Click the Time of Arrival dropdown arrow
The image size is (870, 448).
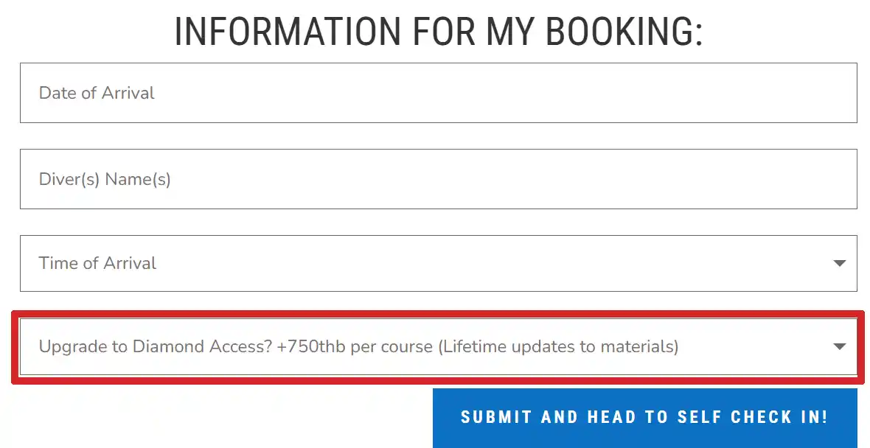click(839, 263)
